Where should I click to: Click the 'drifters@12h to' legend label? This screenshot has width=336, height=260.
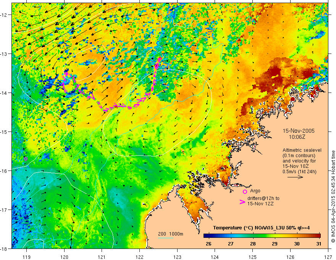[x=263, y=198]
